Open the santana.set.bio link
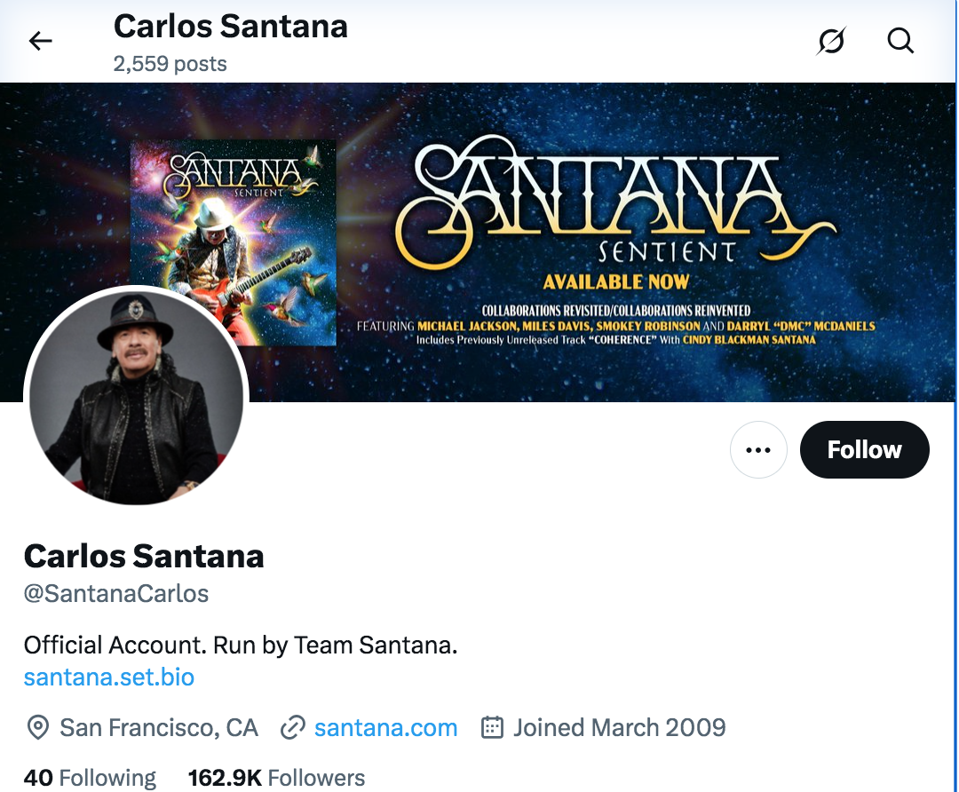959x792 pixels. click(109, 677)
